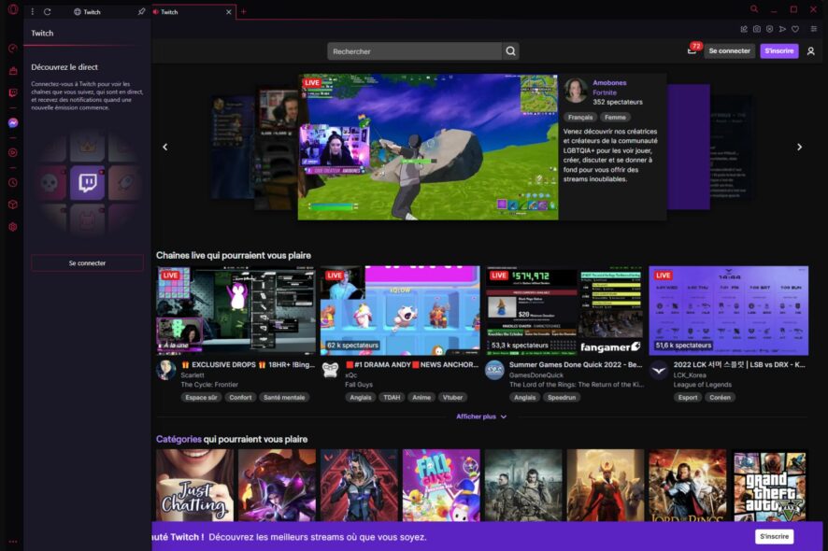Open Twitch user account icon

810,51
